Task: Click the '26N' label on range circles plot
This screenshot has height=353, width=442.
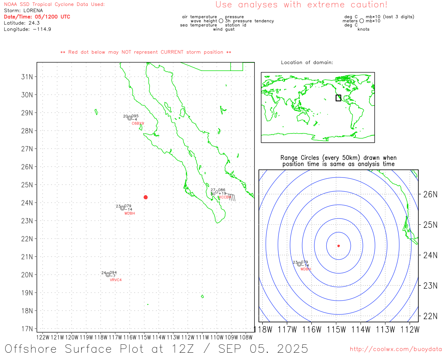Action: pos(430,194)
